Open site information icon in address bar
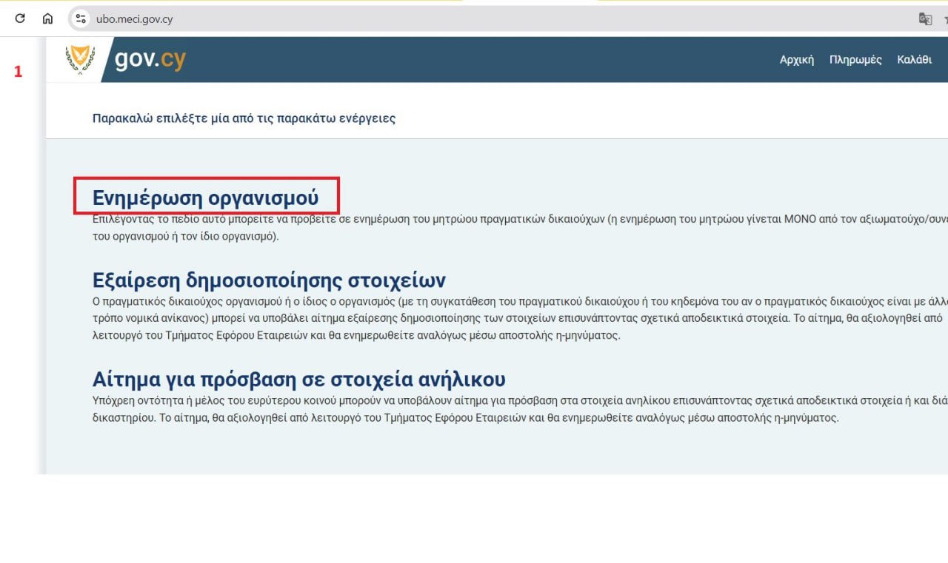The height and width of the screenshot is (563, 948). click(x=81, y=19)
